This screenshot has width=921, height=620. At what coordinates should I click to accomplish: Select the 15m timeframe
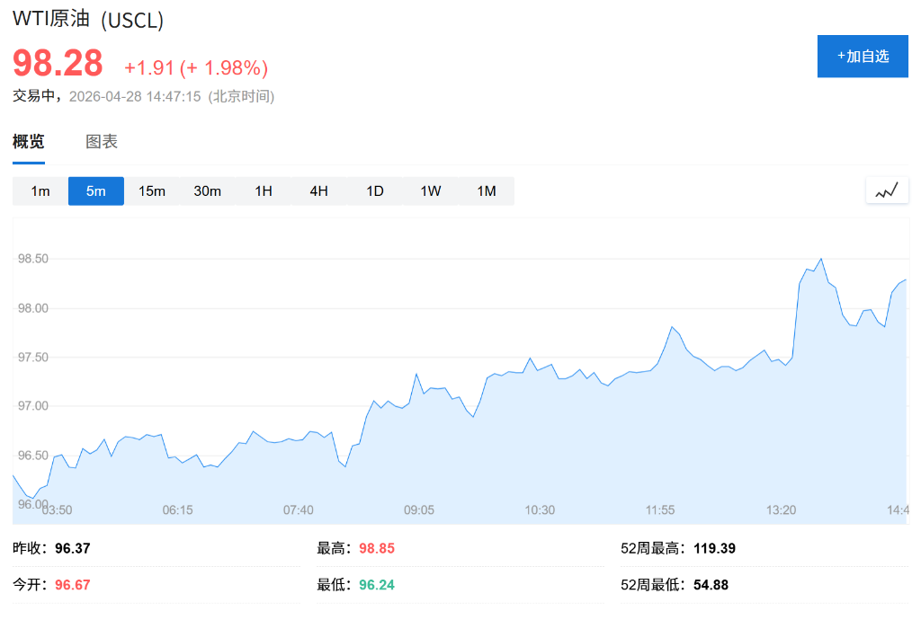[151, 190]
